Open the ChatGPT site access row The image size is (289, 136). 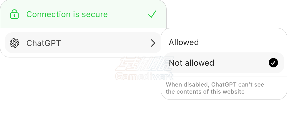click(82, 43)
